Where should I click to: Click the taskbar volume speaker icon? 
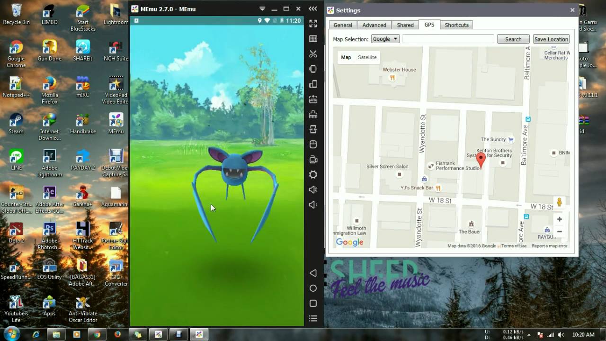[x=561, y=334]
